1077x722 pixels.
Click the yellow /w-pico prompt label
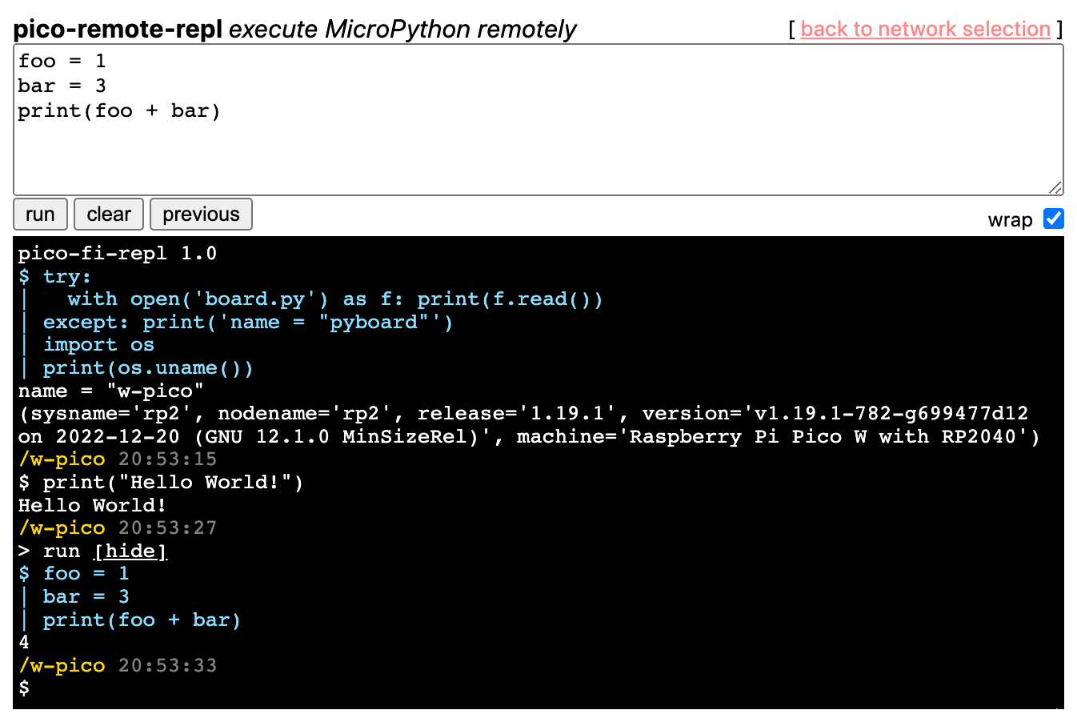(62, 665)
